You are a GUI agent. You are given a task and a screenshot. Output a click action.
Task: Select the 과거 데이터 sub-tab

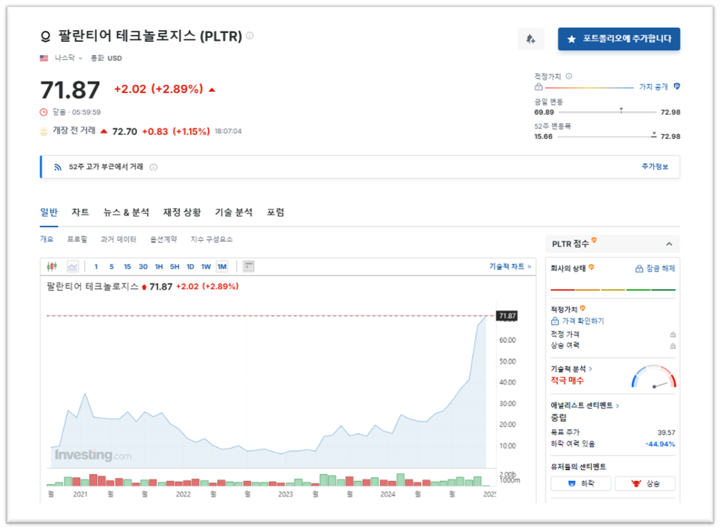click(118, 240)
